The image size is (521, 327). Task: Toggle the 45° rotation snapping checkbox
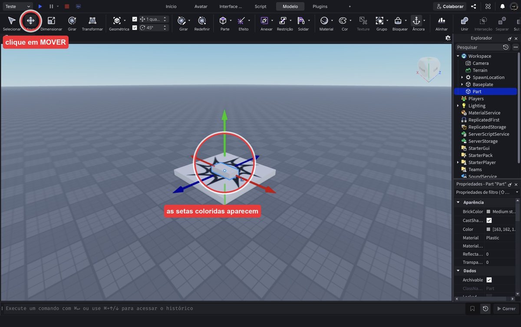(x=135, y=27)
